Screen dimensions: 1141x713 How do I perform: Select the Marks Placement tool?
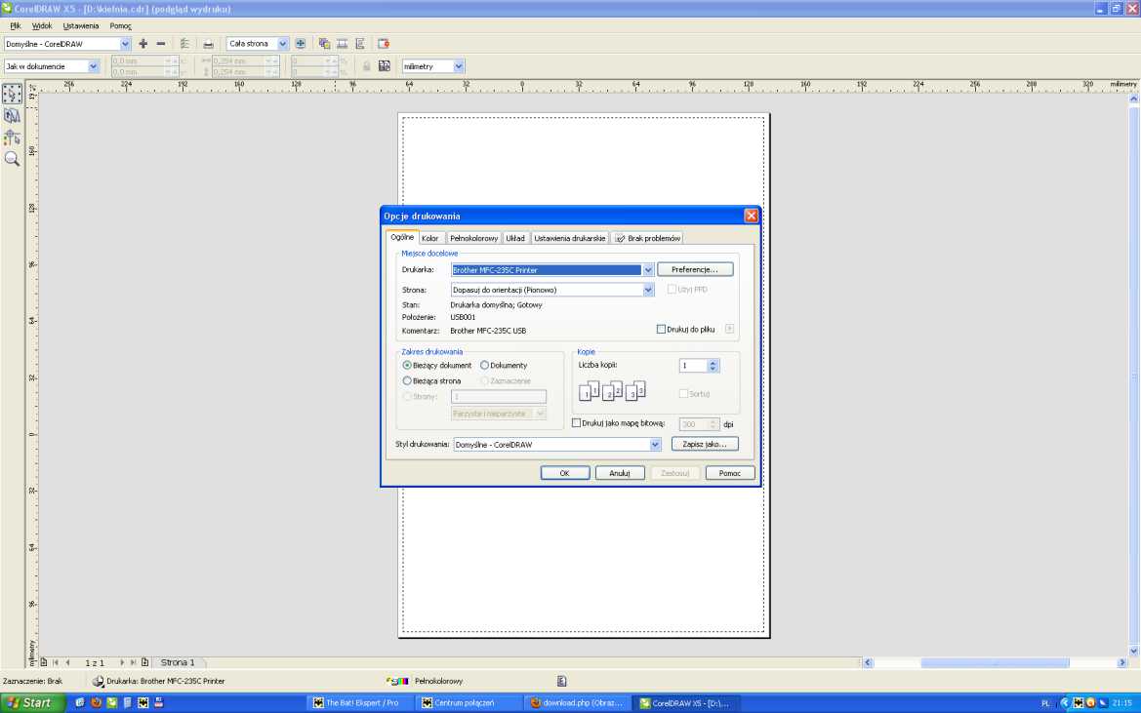click(12, 137)
